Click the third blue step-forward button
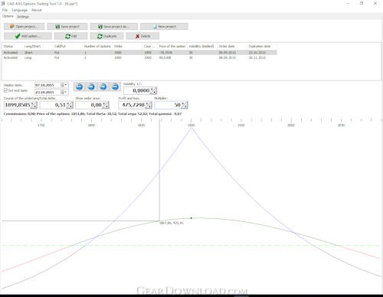The height and width of the screenshot is (297, 383). (x=103, y=86)
